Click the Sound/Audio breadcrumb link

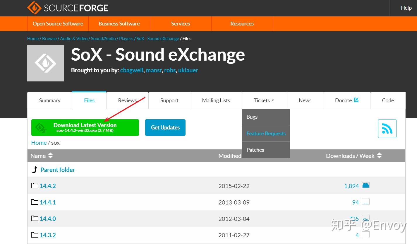pos(103,39)
